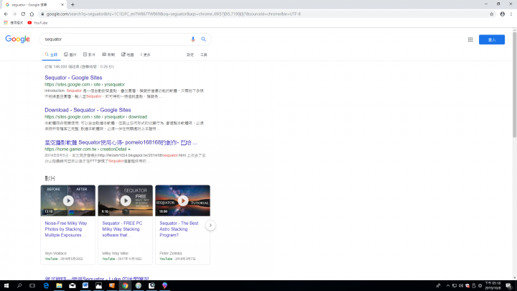Play the Sequator Tutorial video thumbnail

[182, 200]
